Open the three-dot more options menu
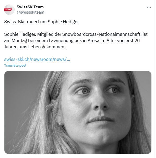The width and height of the screenshot is (156, 158). tap(149, 7)
